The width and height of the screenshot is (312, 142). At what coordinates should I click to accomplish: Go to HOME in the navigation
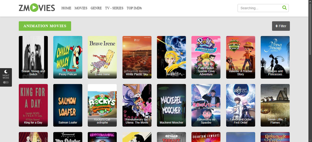click(66, 8)
